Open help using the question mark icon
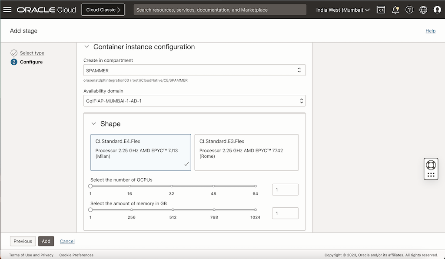 point(409,9)
